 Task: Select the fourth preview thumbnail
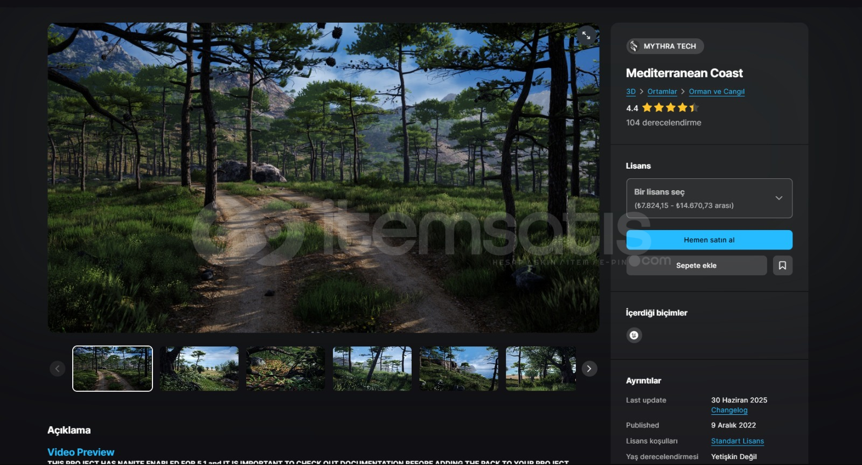[372, 369]
